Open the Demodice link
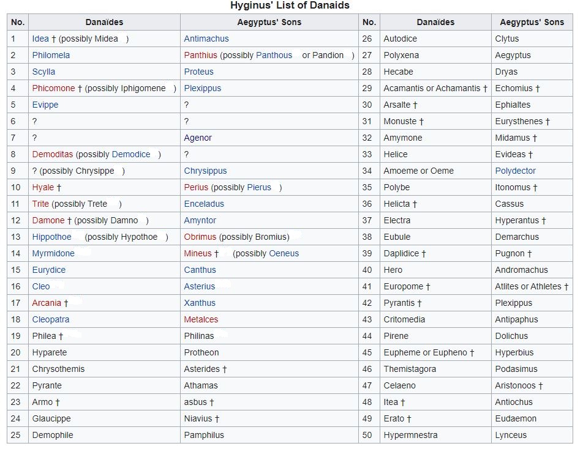This screenshot has width=583, height=449. click(131, 154)
